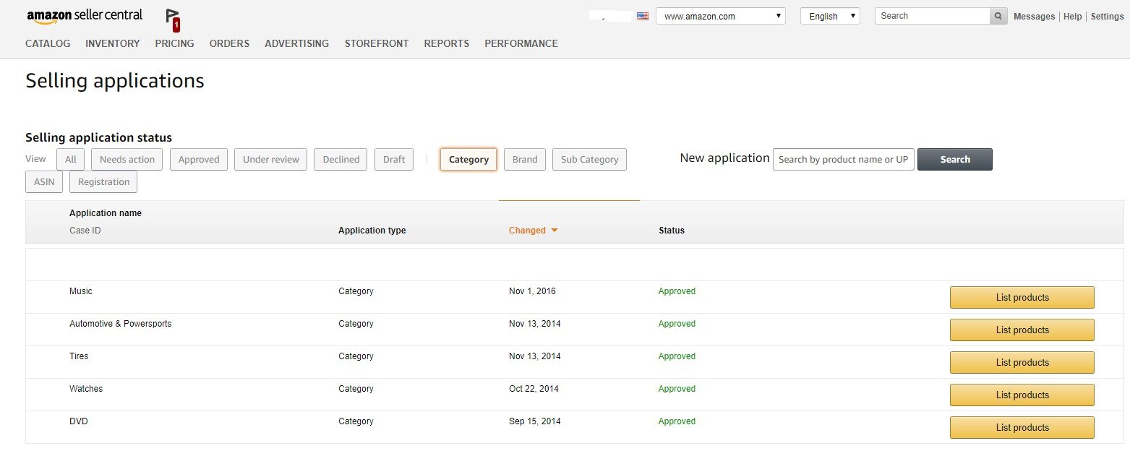Viewport: 1130px width, 451px height.
Task: Toggle the Category type filter
Action: tap(468, 159)
